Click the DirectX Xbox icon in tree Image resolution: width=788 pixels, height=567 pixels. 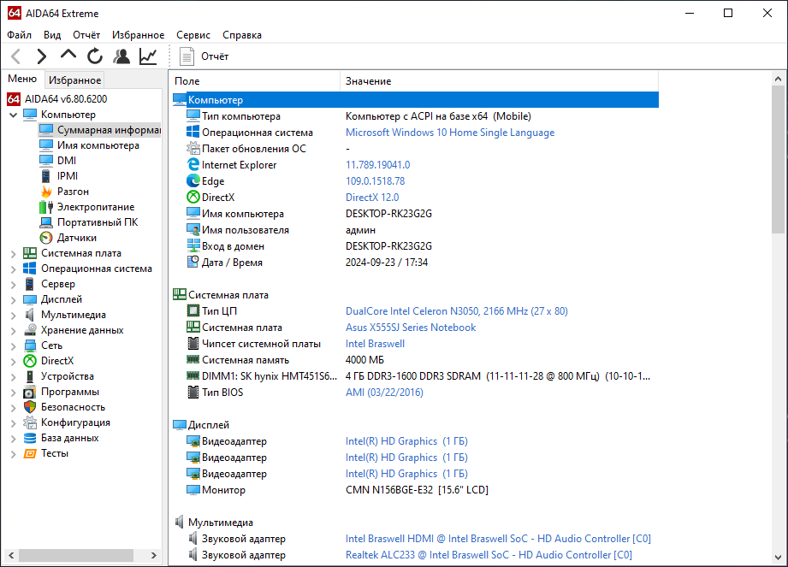(30, 361)
